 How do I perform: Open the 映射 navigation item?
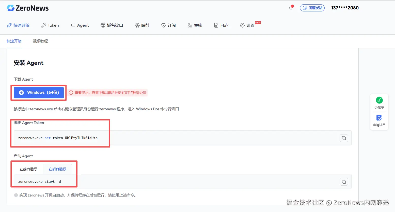(142, 25)
